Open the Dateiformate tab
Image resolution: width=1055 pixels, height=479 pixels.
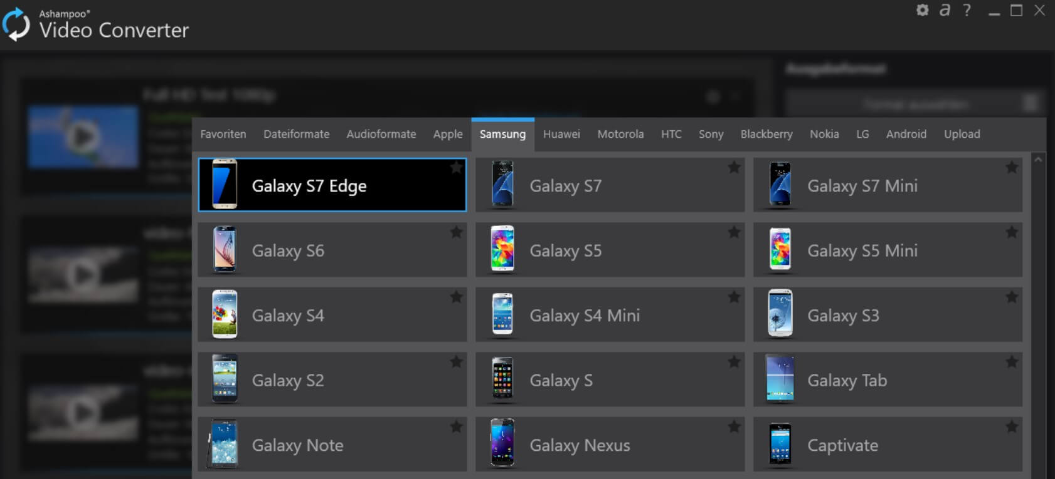pyautogui.click(x=296, y=134)
